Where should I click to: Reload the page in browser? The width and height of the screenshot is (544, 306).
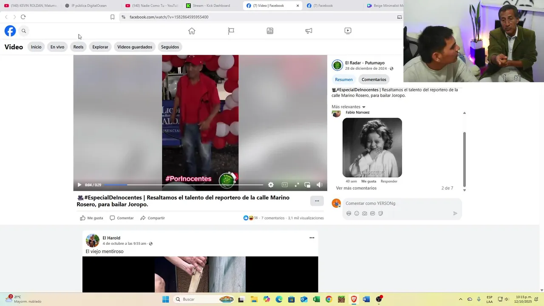[23, 17]
